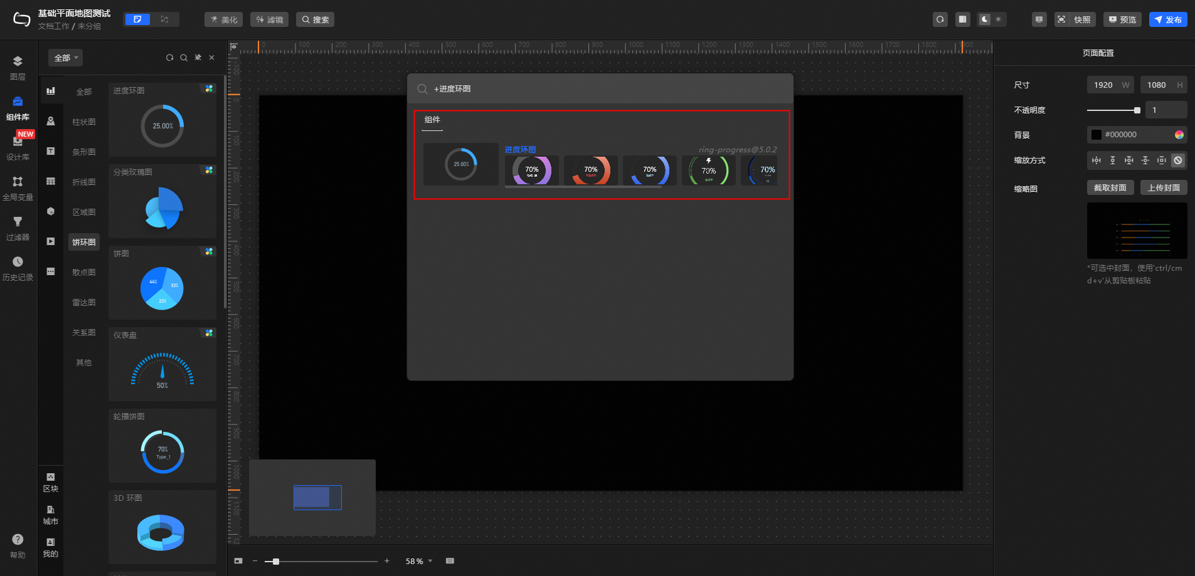The height and width of the screenshot is (576, 1195).
Task: Open the 图层 layers panel
Action: [x=18, y=68]
